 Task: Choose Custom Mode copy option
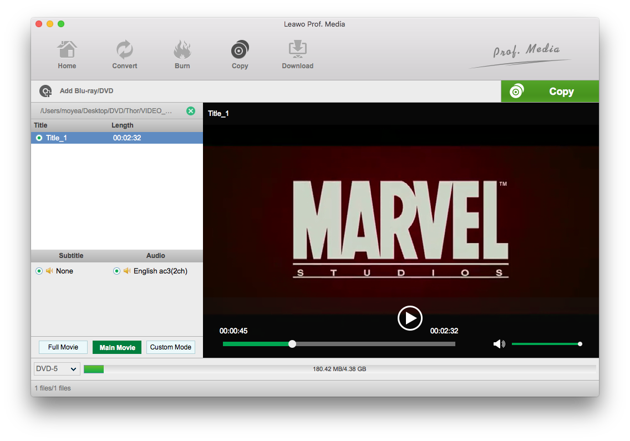point(171,347)
